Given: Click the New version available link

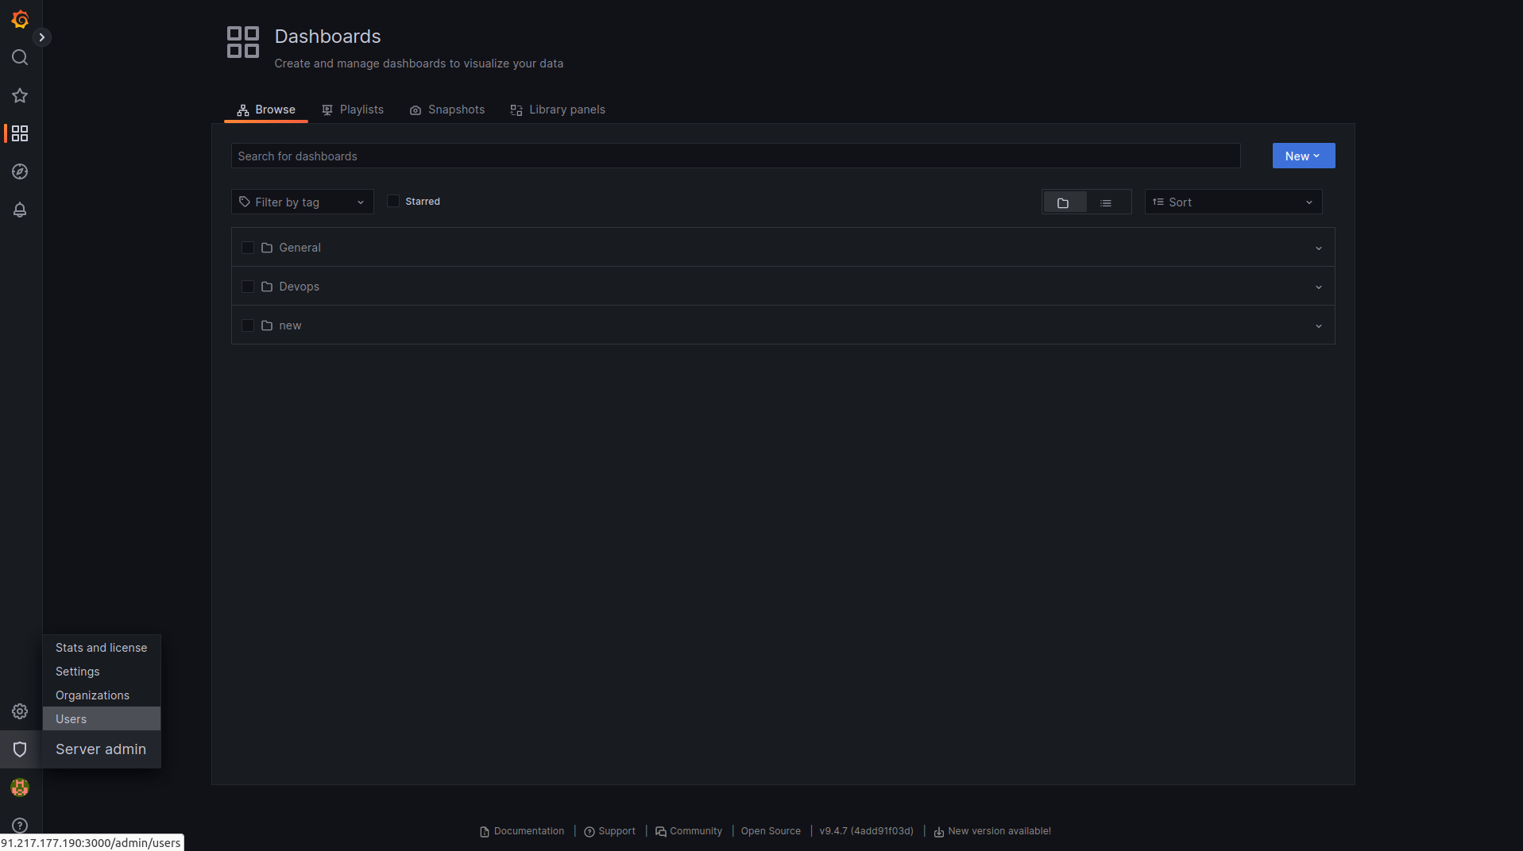Looking at the screenshot, I should 992,831.
